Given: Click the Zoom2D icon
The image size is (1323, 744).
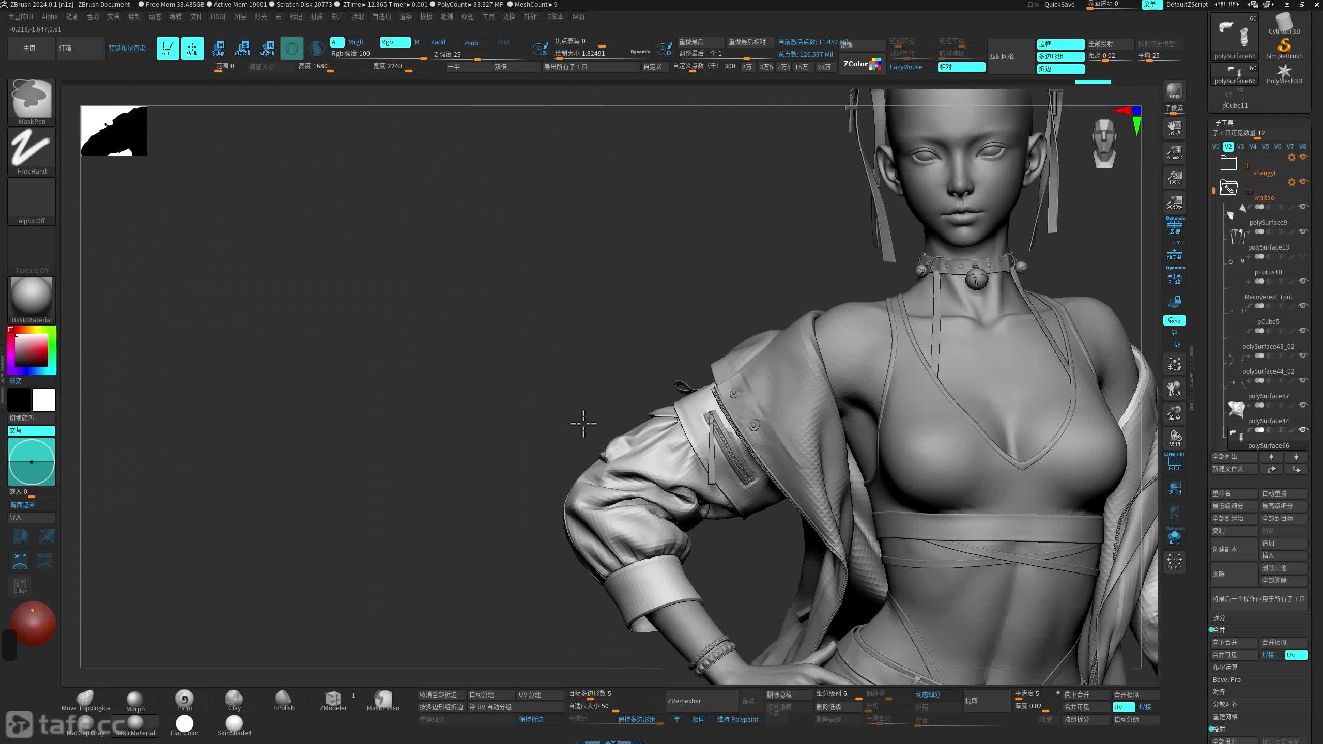Looking at the screenshot, I should click(1174, 153).
